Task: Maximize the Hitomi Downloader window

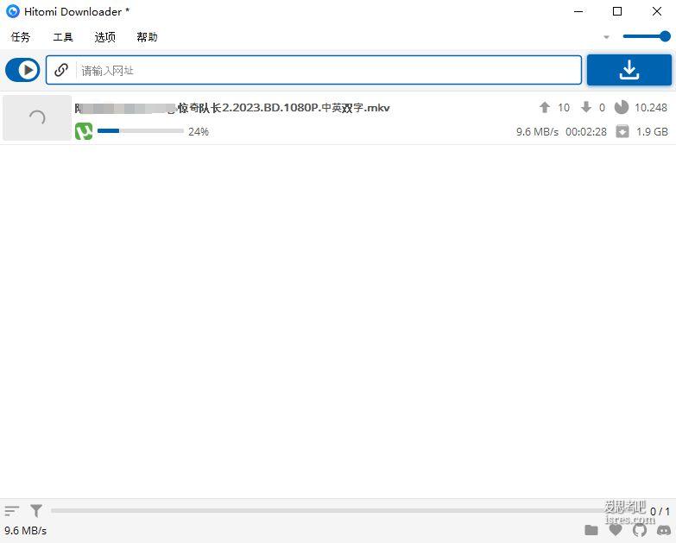Action: click(617, 11)
